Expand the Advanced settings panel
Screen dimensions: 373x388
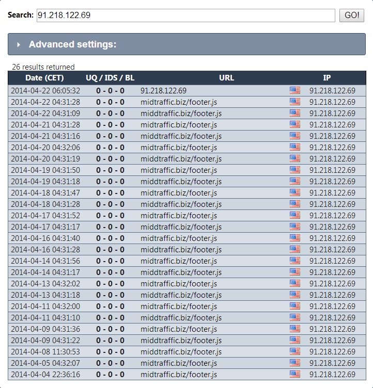point(72,44)
